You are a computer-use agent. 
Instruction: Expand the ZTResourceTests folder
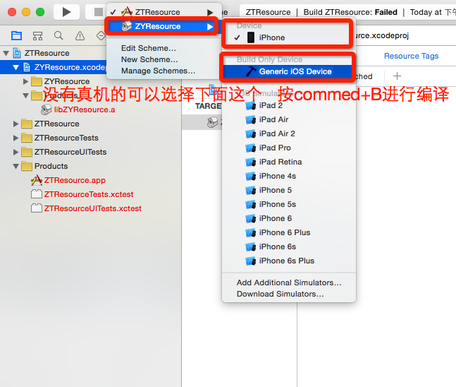click(16, 138)
